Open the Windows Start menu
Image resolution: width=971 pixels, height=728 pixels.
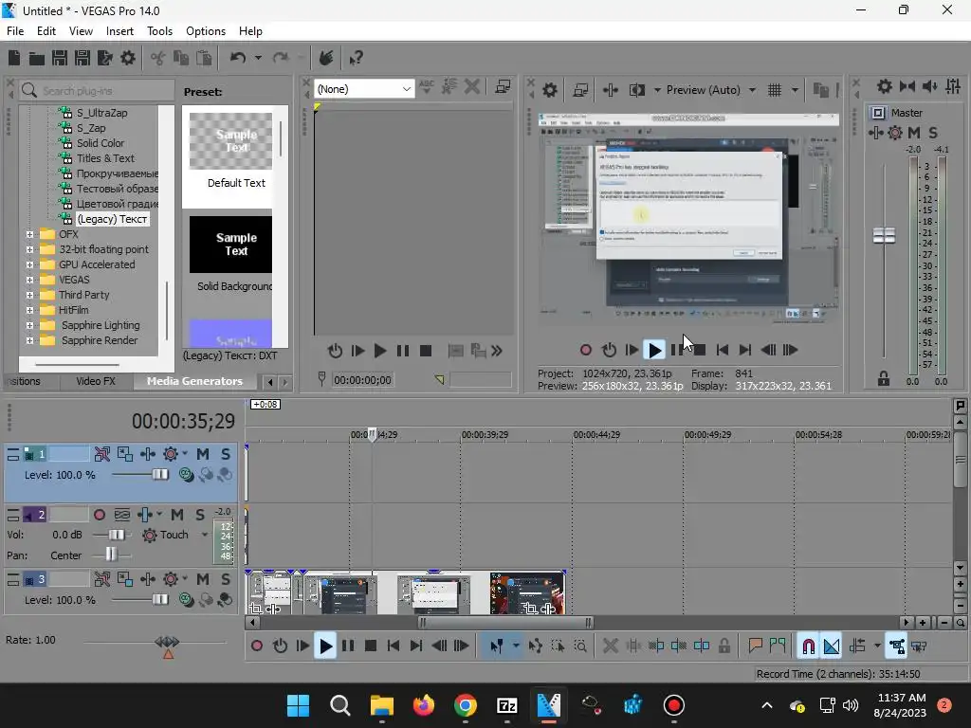(x=298, y=705)
